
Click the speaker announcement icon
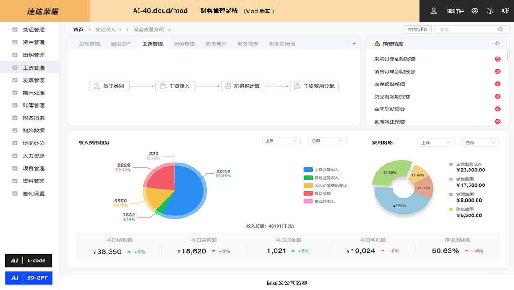click(x=505, y=11)
